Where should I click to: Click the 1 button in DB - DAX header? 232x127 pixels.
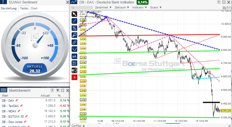[219, 2]
